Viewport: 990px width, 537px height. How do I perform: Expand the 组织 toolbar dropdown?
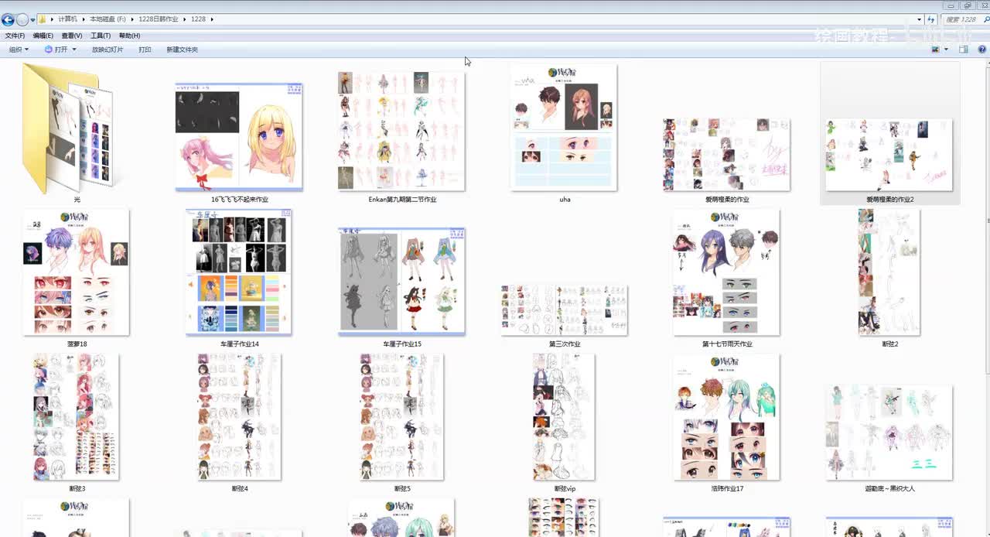click(19, 50)
